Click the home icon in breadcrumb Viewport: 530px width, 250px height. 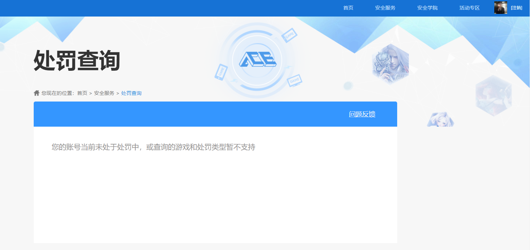(37, 93)
